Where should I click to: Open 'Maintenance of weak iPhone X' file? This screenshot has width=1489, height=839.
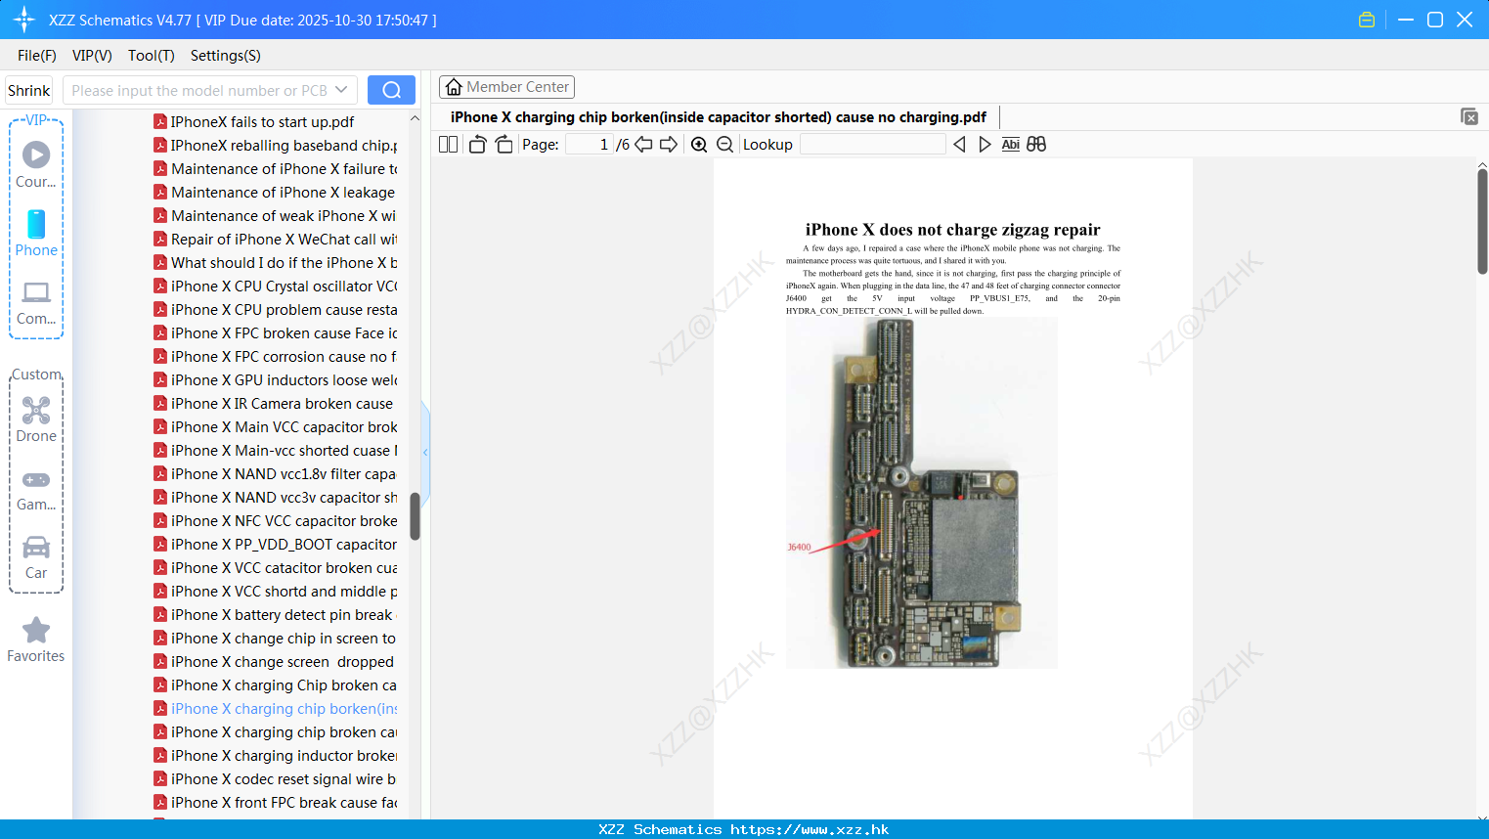click(x=275, y=215)
